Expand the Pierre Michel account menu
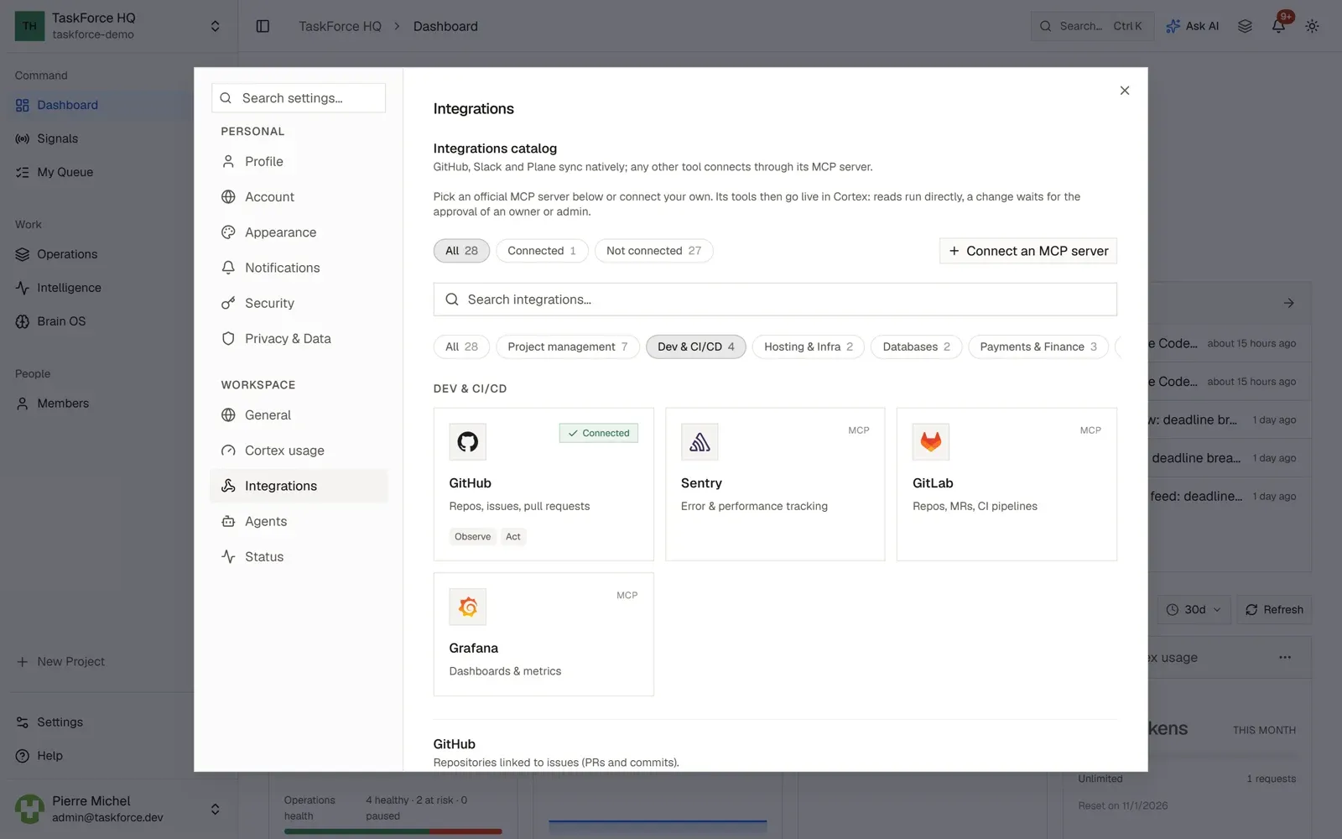1342x839 pixels. point(215,809)
